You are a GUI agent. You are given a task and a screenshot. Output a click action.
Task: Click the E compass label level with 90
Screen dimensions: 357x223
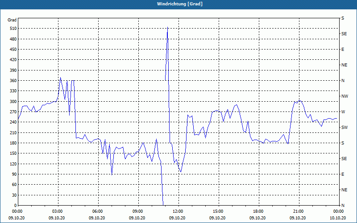[x=343, y=174]
